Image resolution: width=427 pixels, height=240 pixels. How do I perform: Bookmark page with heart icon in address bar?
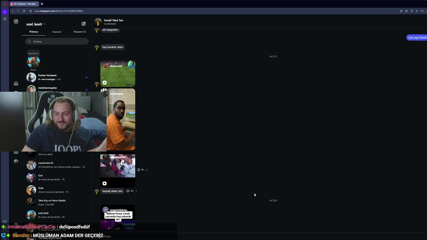(x=422, y=11)
